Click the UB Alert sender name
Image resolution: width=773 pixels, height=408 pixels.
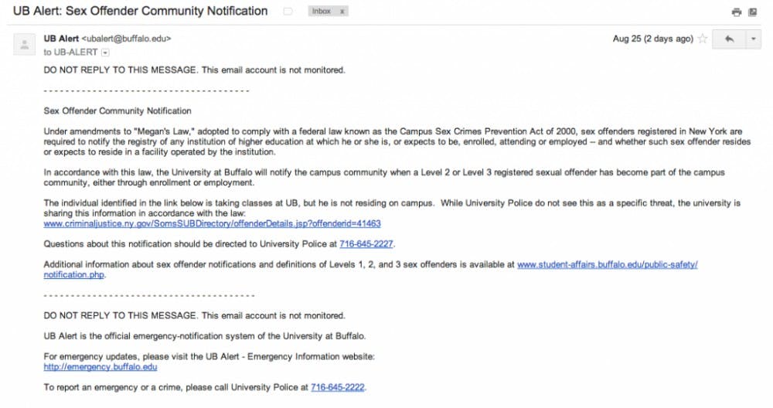[61, 39]
